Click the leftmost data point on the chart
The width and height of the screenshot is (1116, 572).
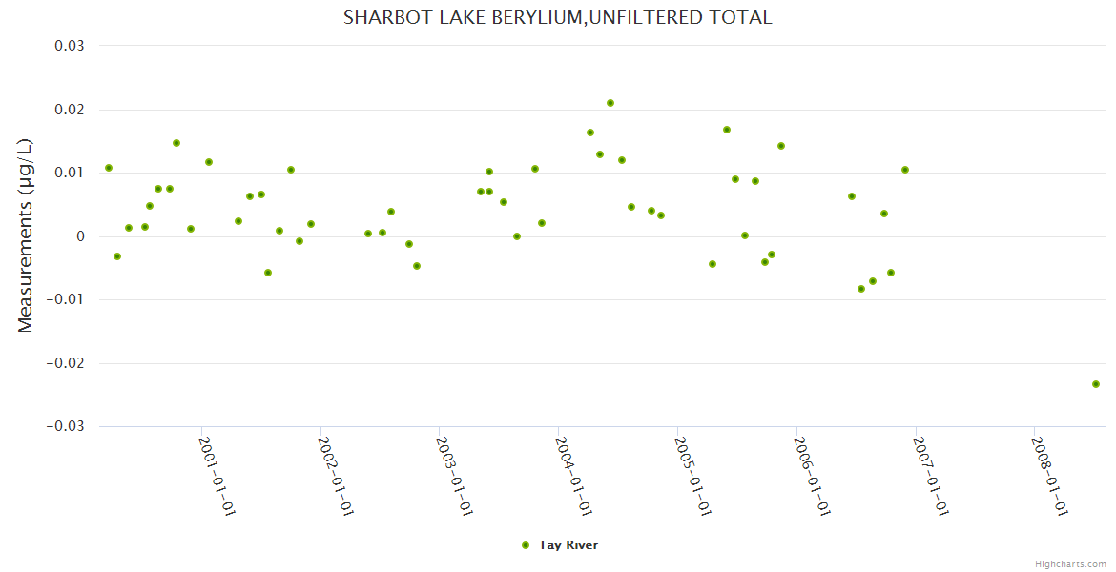click(x=109, y=168)
